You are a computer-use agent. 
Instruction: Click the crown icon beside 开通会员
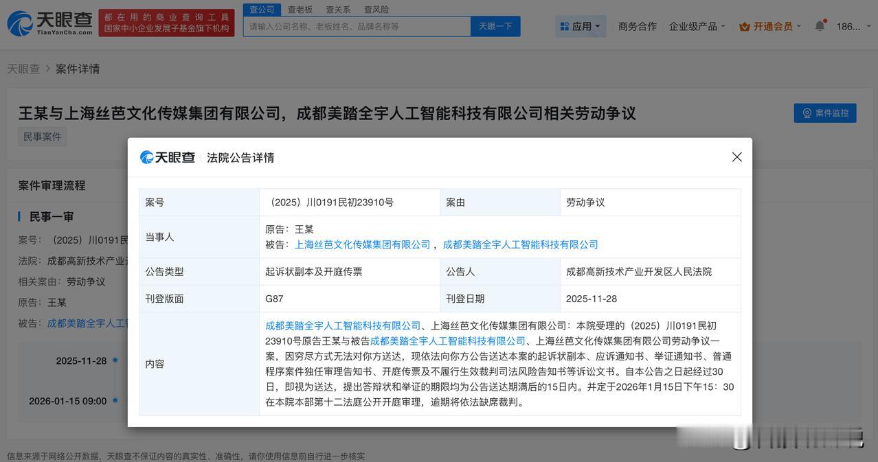pos(745,26)
